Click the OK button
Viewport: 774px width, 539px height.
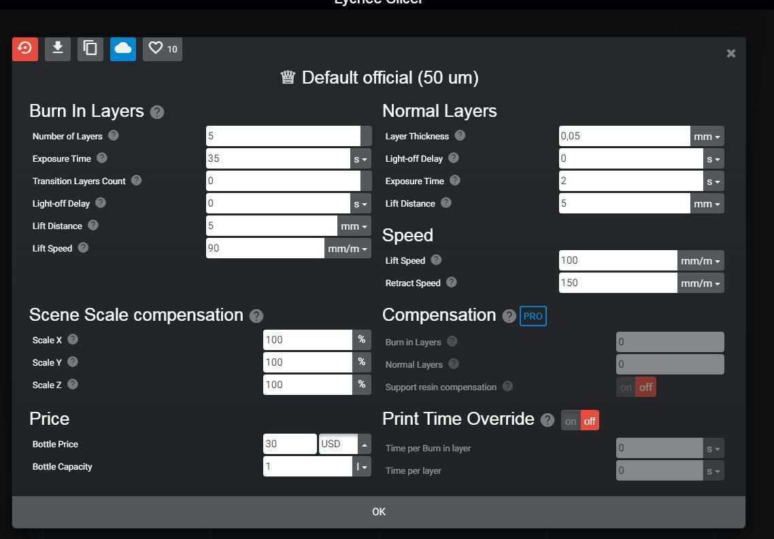tap(379, 512)
